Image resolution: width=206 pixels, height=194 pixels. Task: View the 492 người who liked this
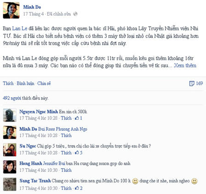click(12, 98)
